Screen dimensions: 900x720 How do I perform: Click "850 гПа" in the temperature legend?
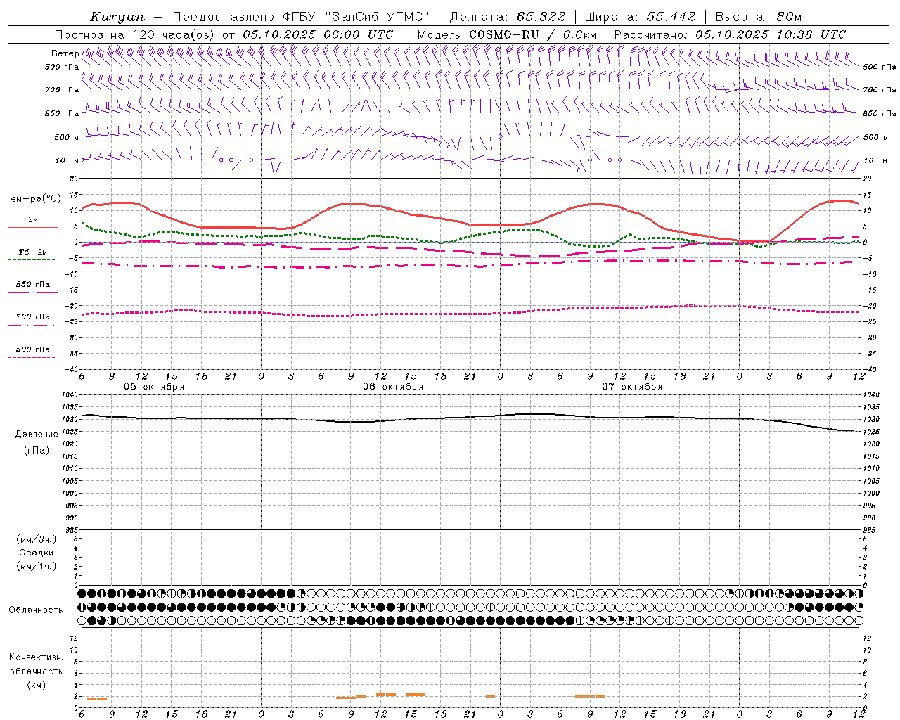pos(33,285)
